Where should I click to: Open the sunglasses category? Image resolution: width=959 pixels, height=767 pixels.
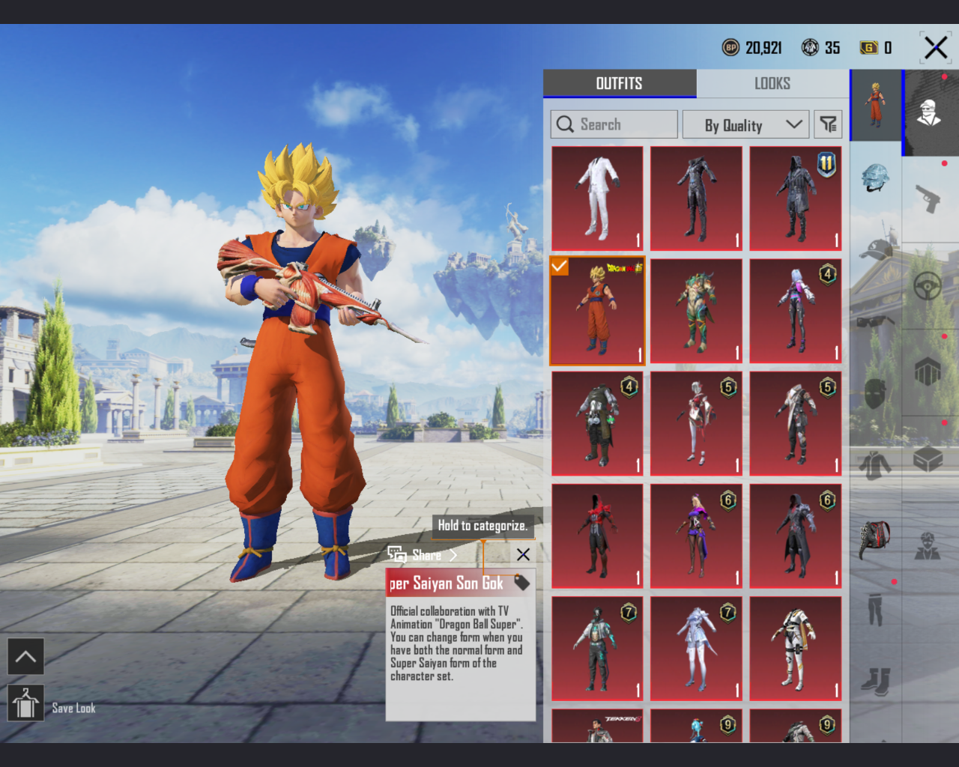(875, 321)
